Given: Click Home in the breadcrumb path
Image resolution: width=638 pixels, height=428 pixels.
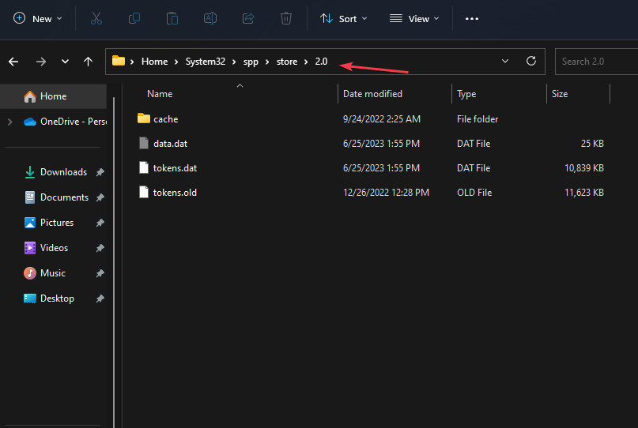Looking at the screenshot, I should point(154,62).
